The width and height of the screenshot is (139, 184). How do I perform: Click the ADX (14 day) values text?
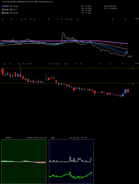(x=78, y=138)
